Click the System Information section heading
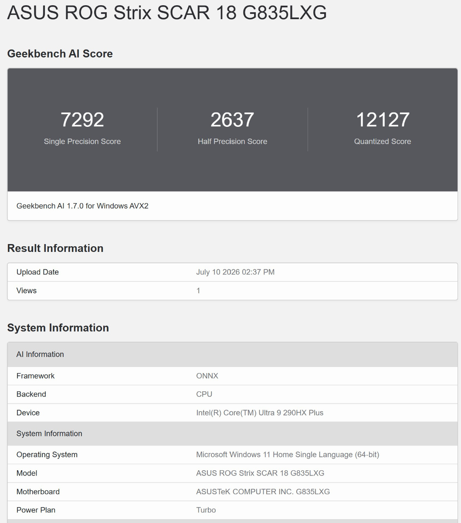The height and width of the screenshot is (523, 461). pyautogui.click(x=58, y=328)
